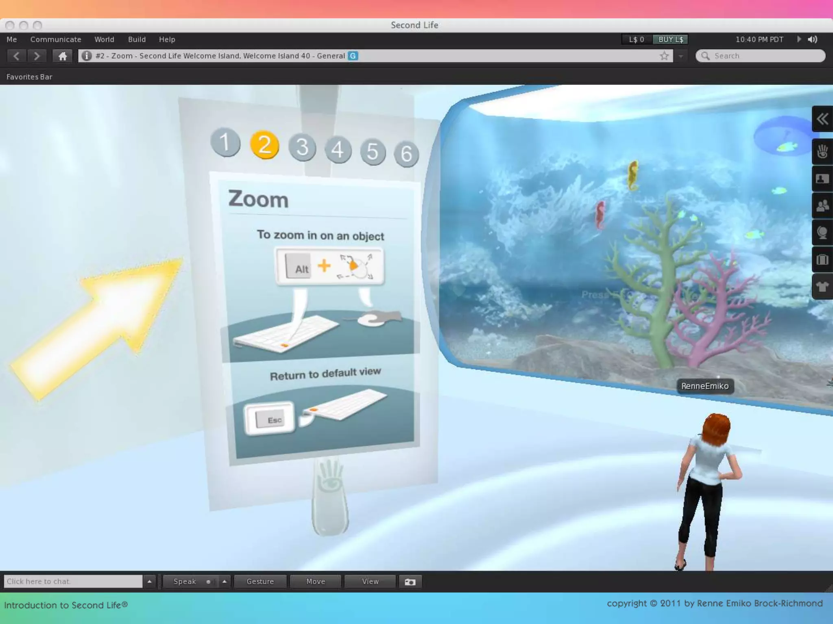This screenshot has width=833, height=624.
Task: Go back with the left arrow button
Action: (x=16, y=56)
